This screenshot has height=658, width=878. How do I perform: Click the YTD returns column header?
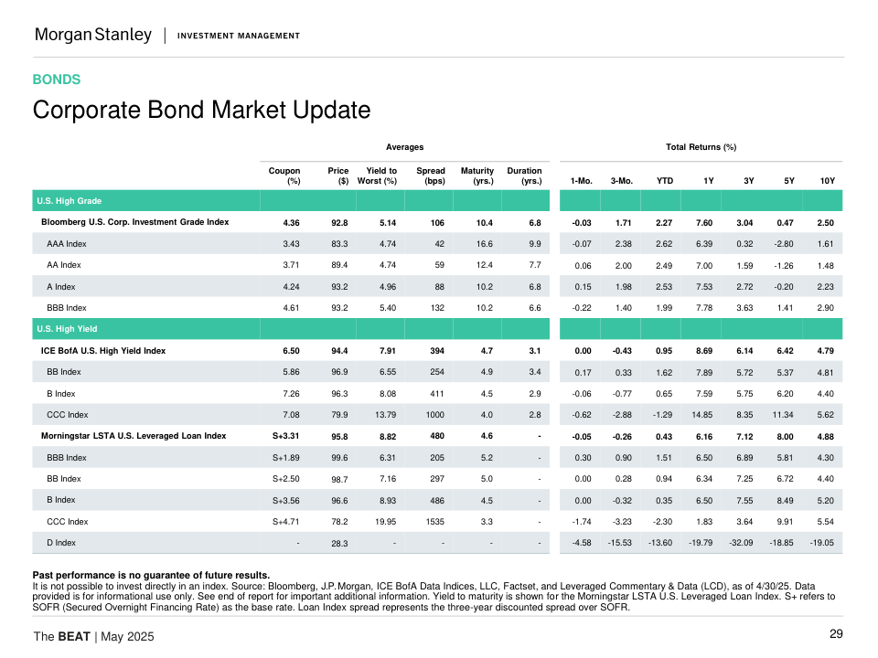click(665, 181)
